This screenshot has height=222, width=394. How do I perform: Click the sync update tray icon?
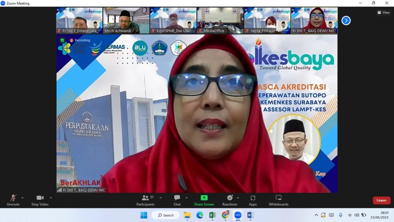[323, 215]
